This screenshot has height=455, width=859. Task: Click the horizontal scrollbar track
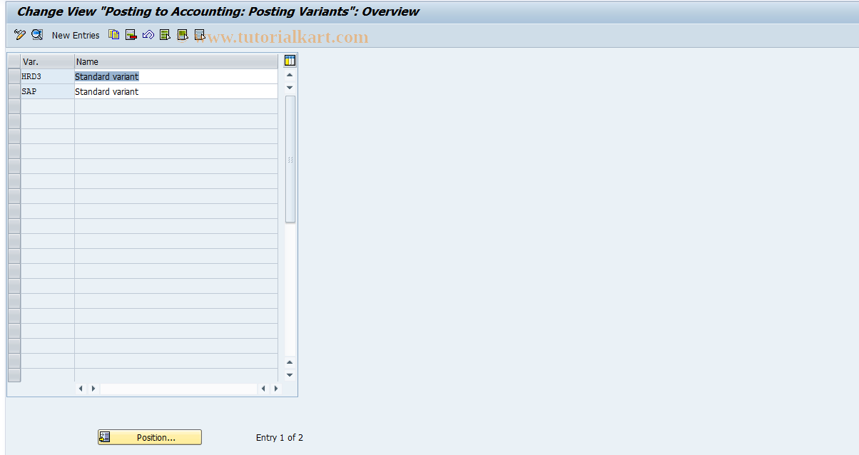[x=178, y=389]
